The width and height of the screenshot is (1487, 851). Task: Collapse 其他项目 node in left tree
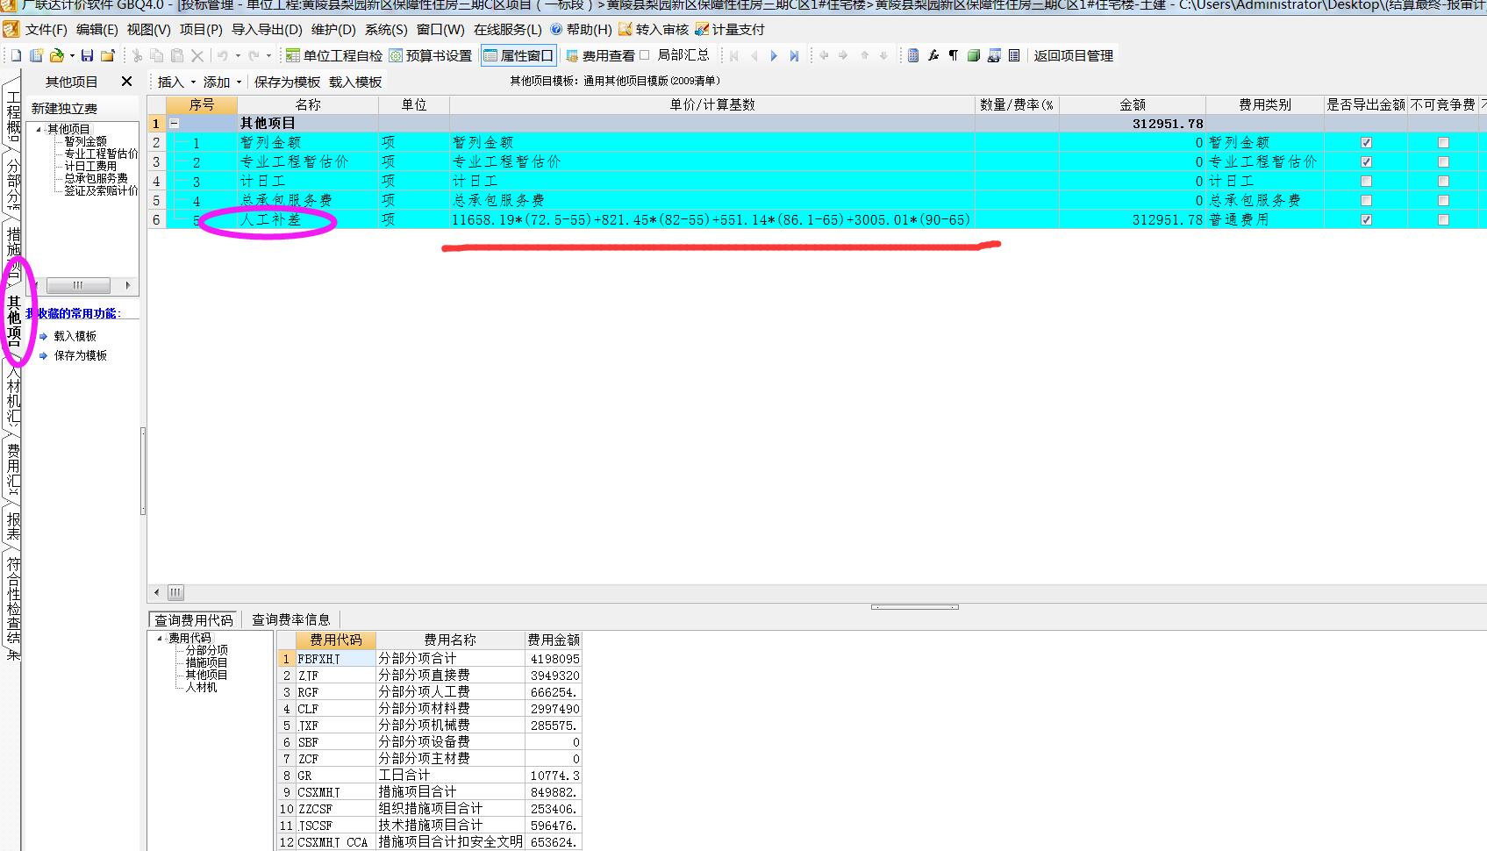39,129
